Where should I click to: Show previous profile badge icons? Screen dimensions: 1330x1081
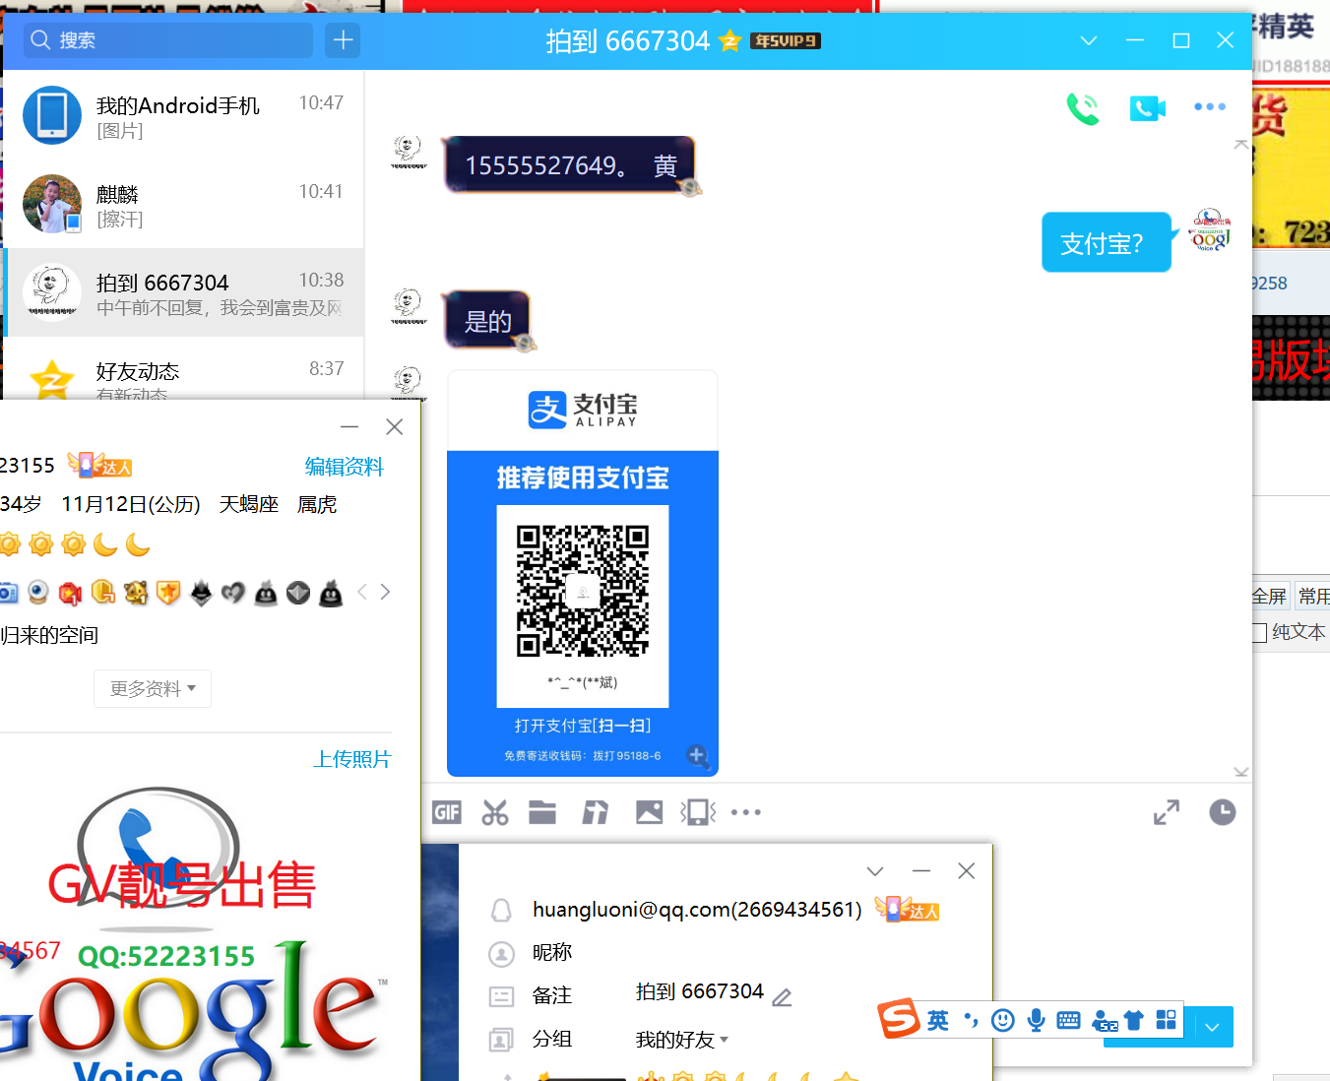click(x=362, y=592)
